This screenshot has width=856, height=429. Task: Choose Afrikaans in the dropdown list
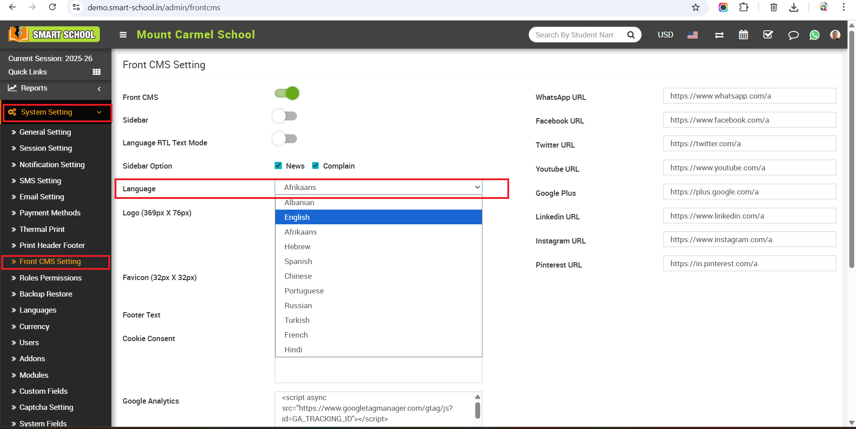coord(379,232)
